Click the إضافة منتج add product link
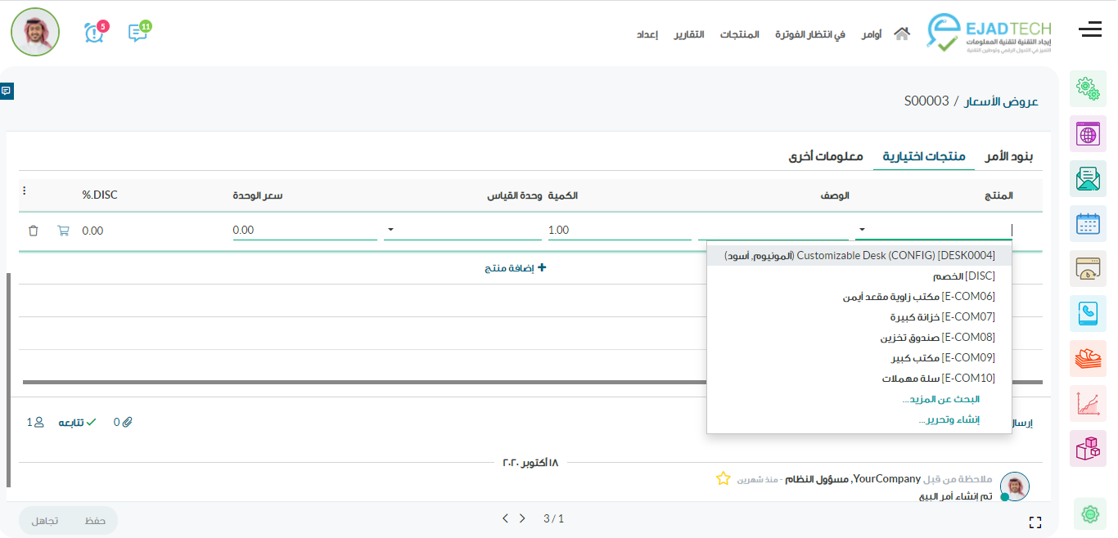Image resolution: width=1118 pixels, height=538 pixels. coord(515,268)
